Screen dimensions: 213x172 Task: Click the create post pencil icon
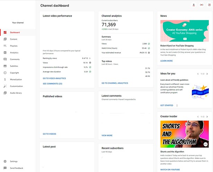click(x=209, y=5)
